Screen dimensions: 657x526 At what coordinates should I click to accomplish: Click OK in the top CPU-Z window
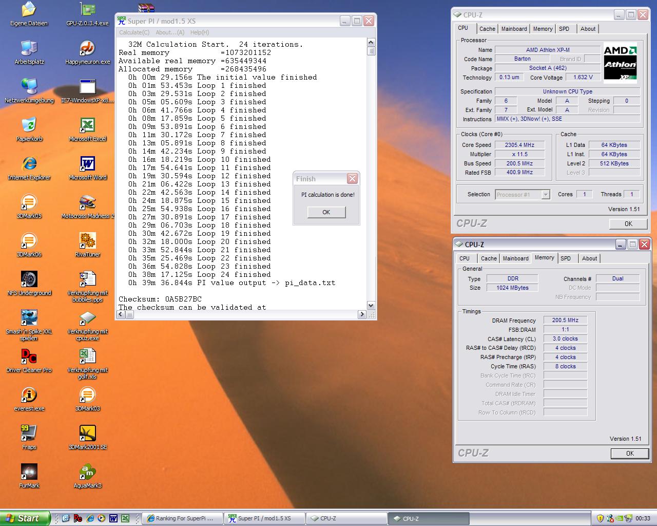(628, 223)
